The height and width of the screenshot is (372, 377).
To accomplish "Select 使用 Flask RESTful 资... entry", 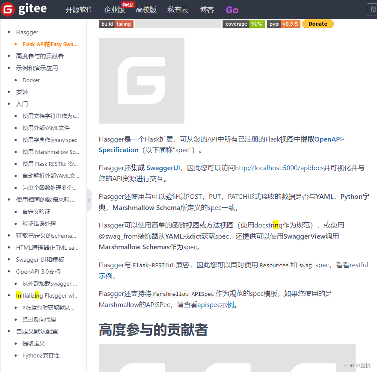I will (x=50, y=164).
